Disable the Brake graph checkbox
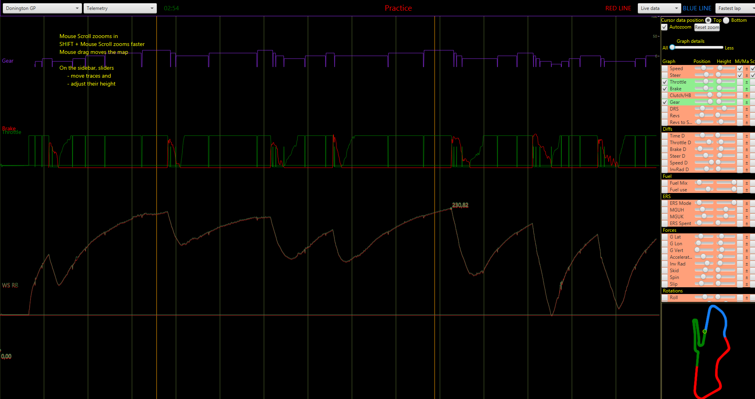 665,89
